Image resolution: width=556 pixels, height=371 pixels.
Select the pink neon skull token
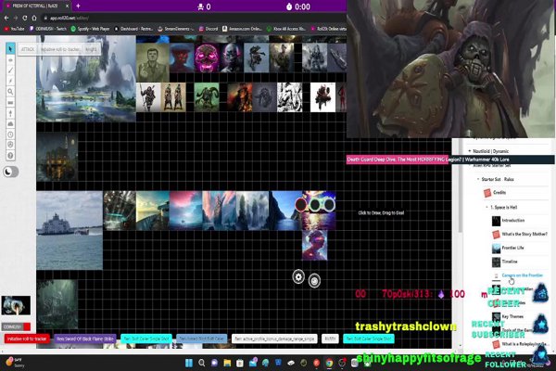coord(207,58)
